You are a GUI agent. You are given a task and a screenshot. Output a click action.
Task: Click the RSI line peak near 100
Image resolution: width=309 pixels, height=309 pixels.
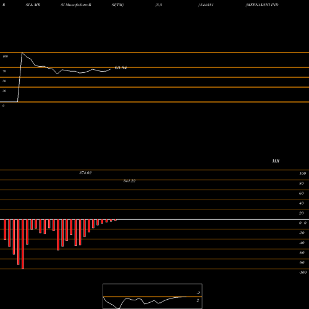coord(22,53)
